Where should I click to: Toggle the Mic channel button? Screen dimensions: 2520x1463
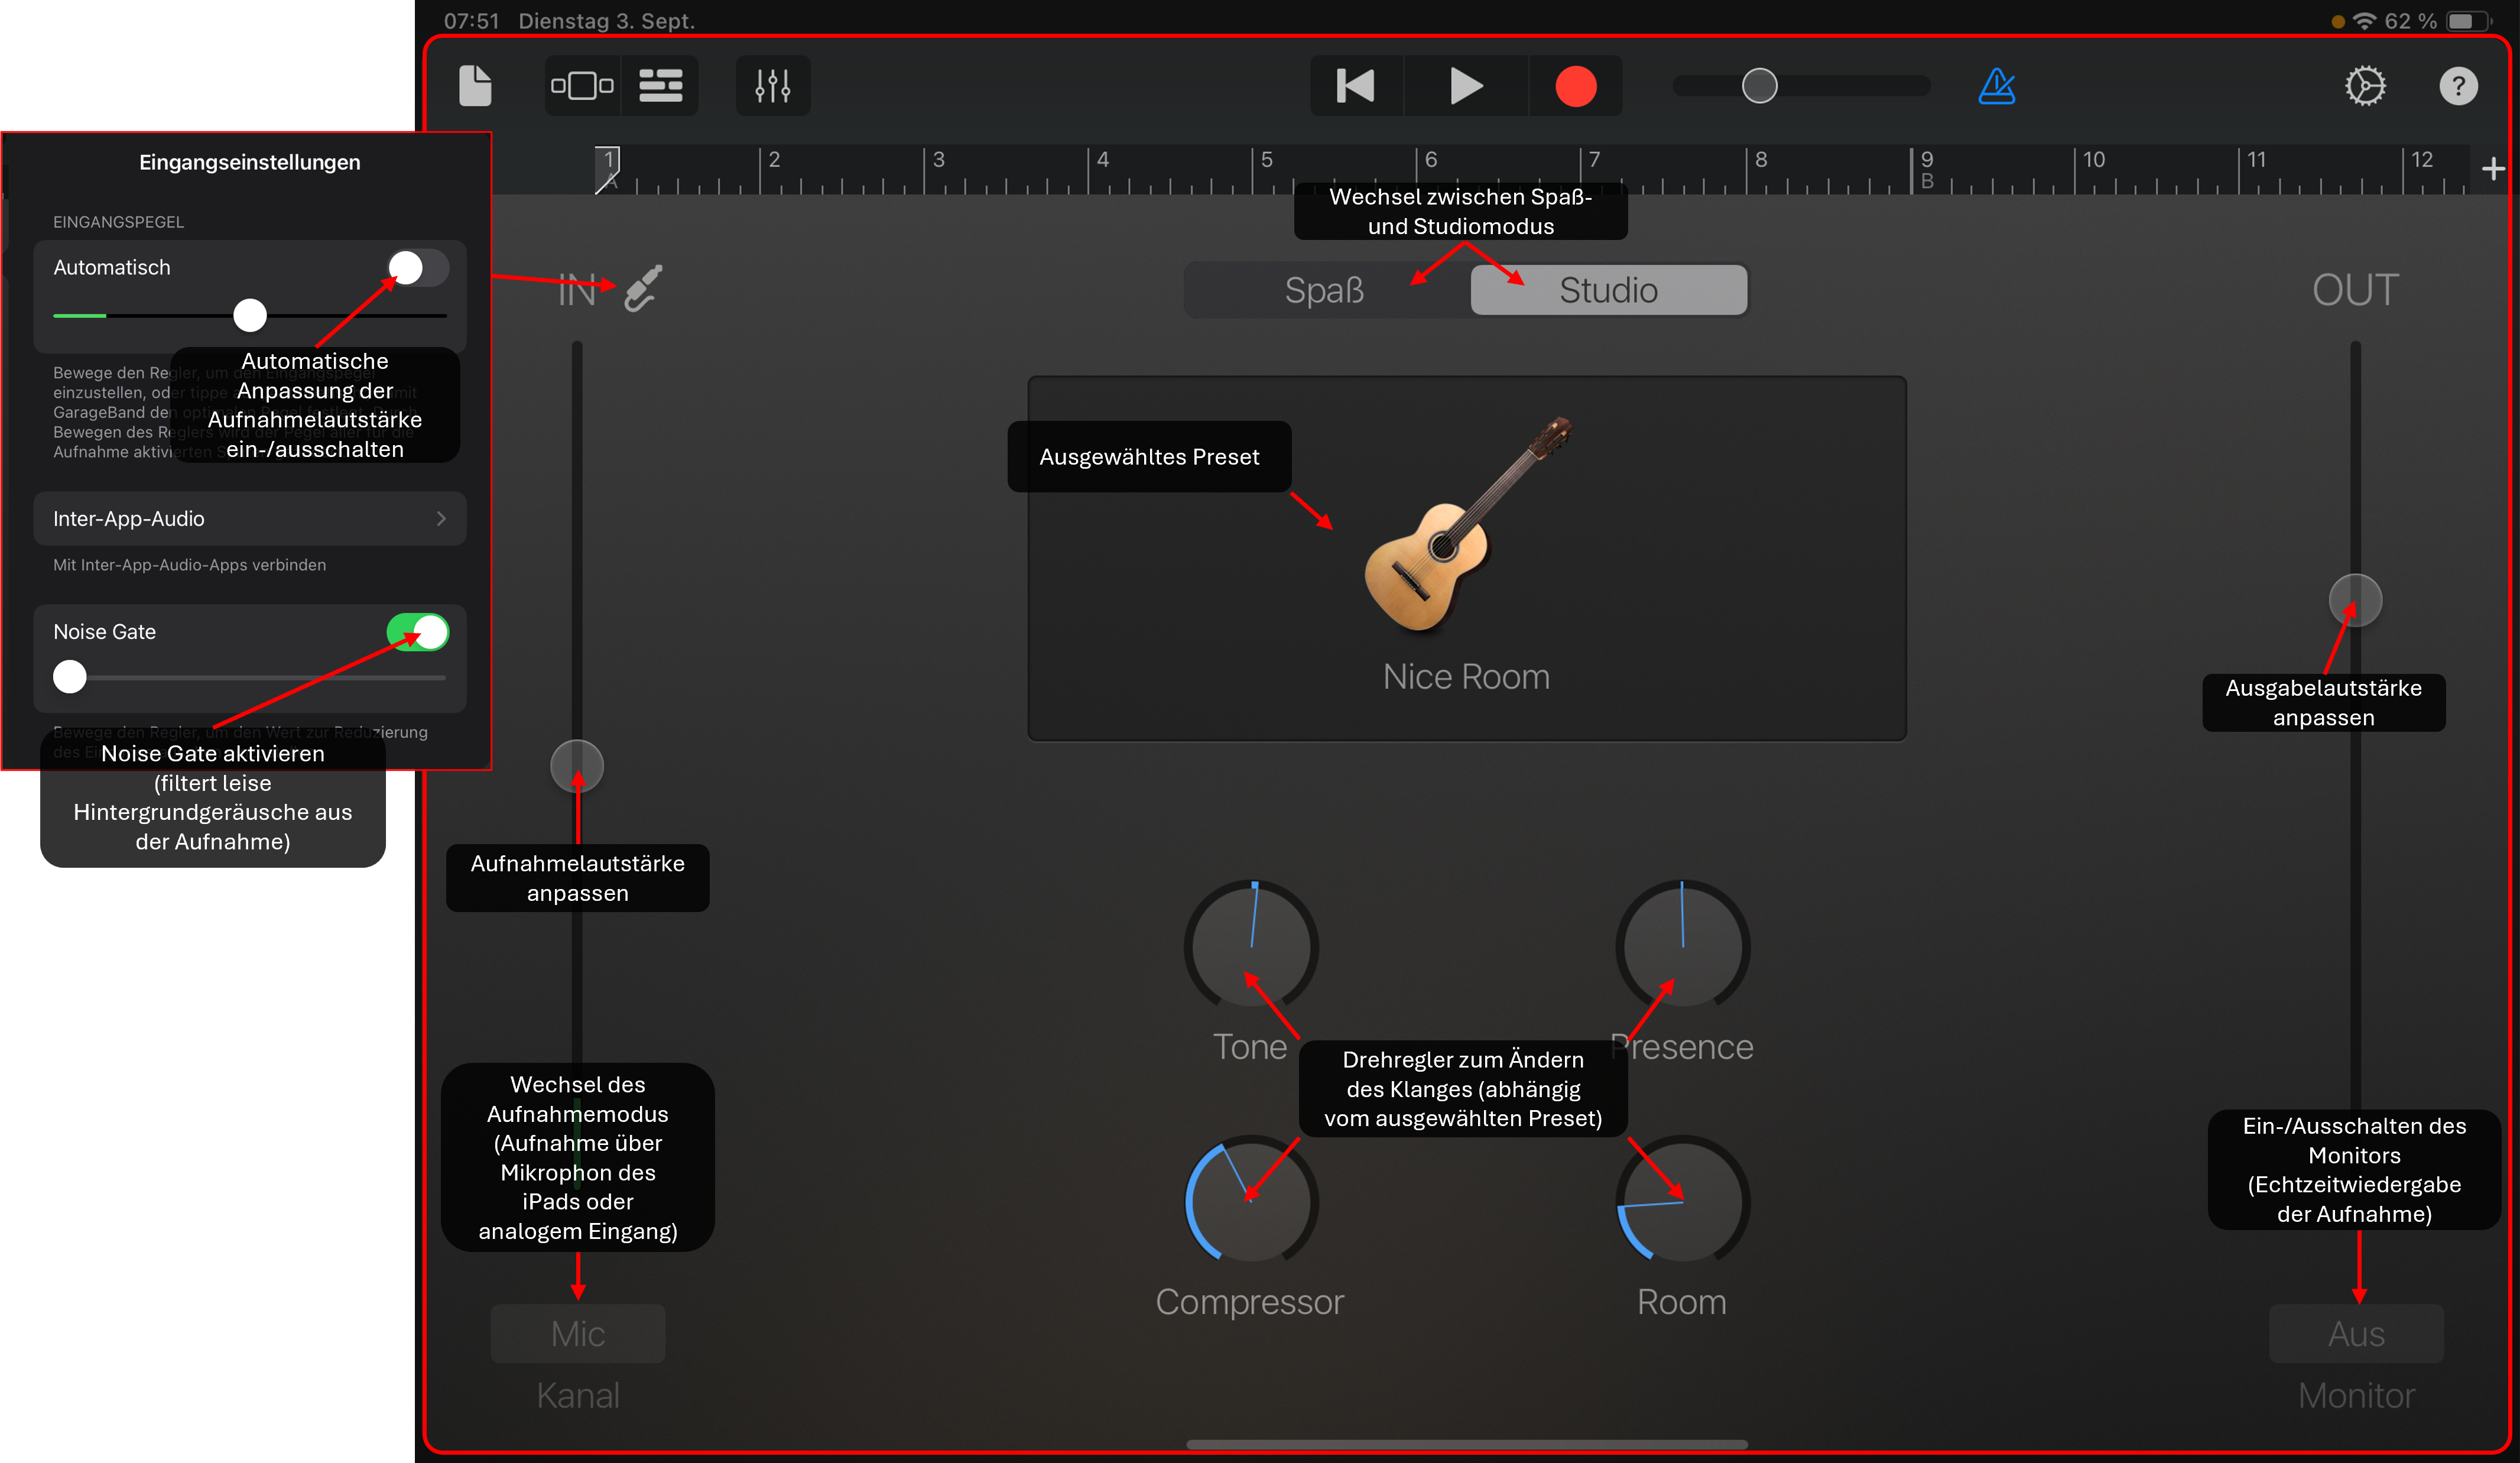578,1333
